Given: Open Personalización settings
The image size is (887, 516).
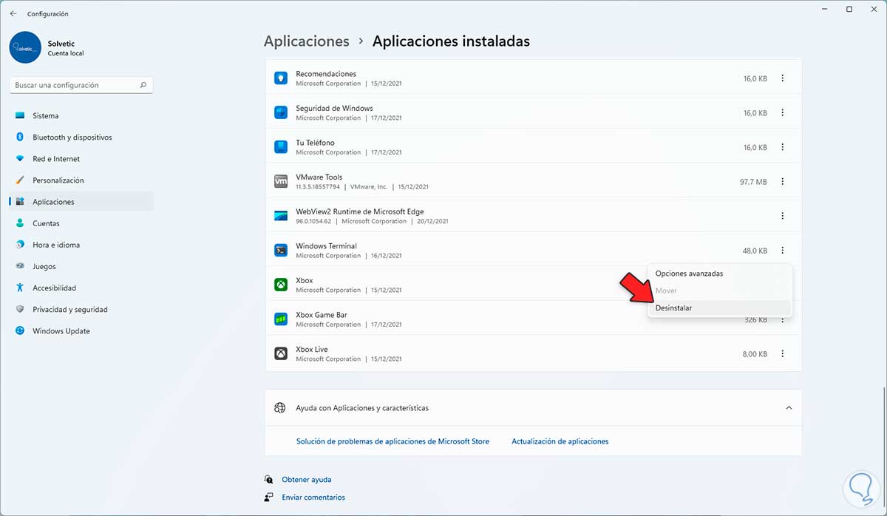Looking at the screenshot, I should point(81,180).
